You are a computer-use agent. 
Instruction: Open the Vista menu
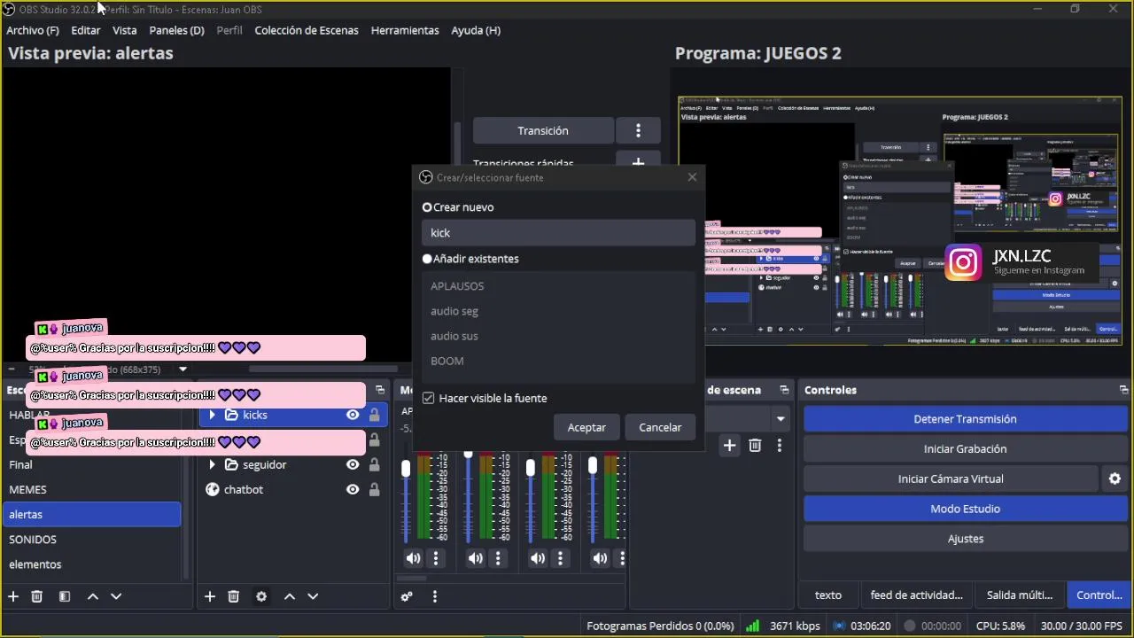tap(125, 30)
